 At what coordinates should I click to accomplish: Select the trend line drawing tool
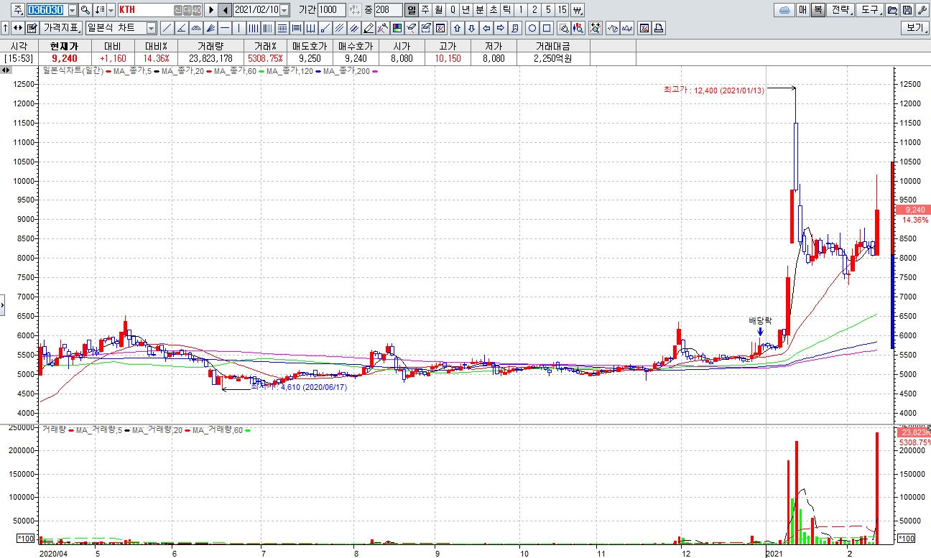pos(167,29)
